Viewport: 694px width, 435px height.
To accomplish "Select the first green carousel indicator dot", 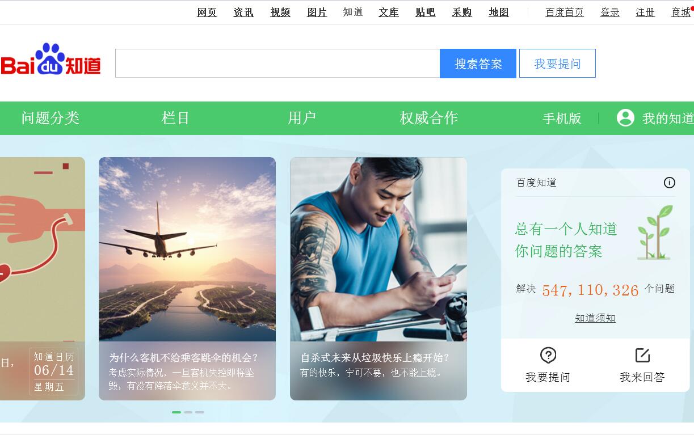I will pos(176,412).
